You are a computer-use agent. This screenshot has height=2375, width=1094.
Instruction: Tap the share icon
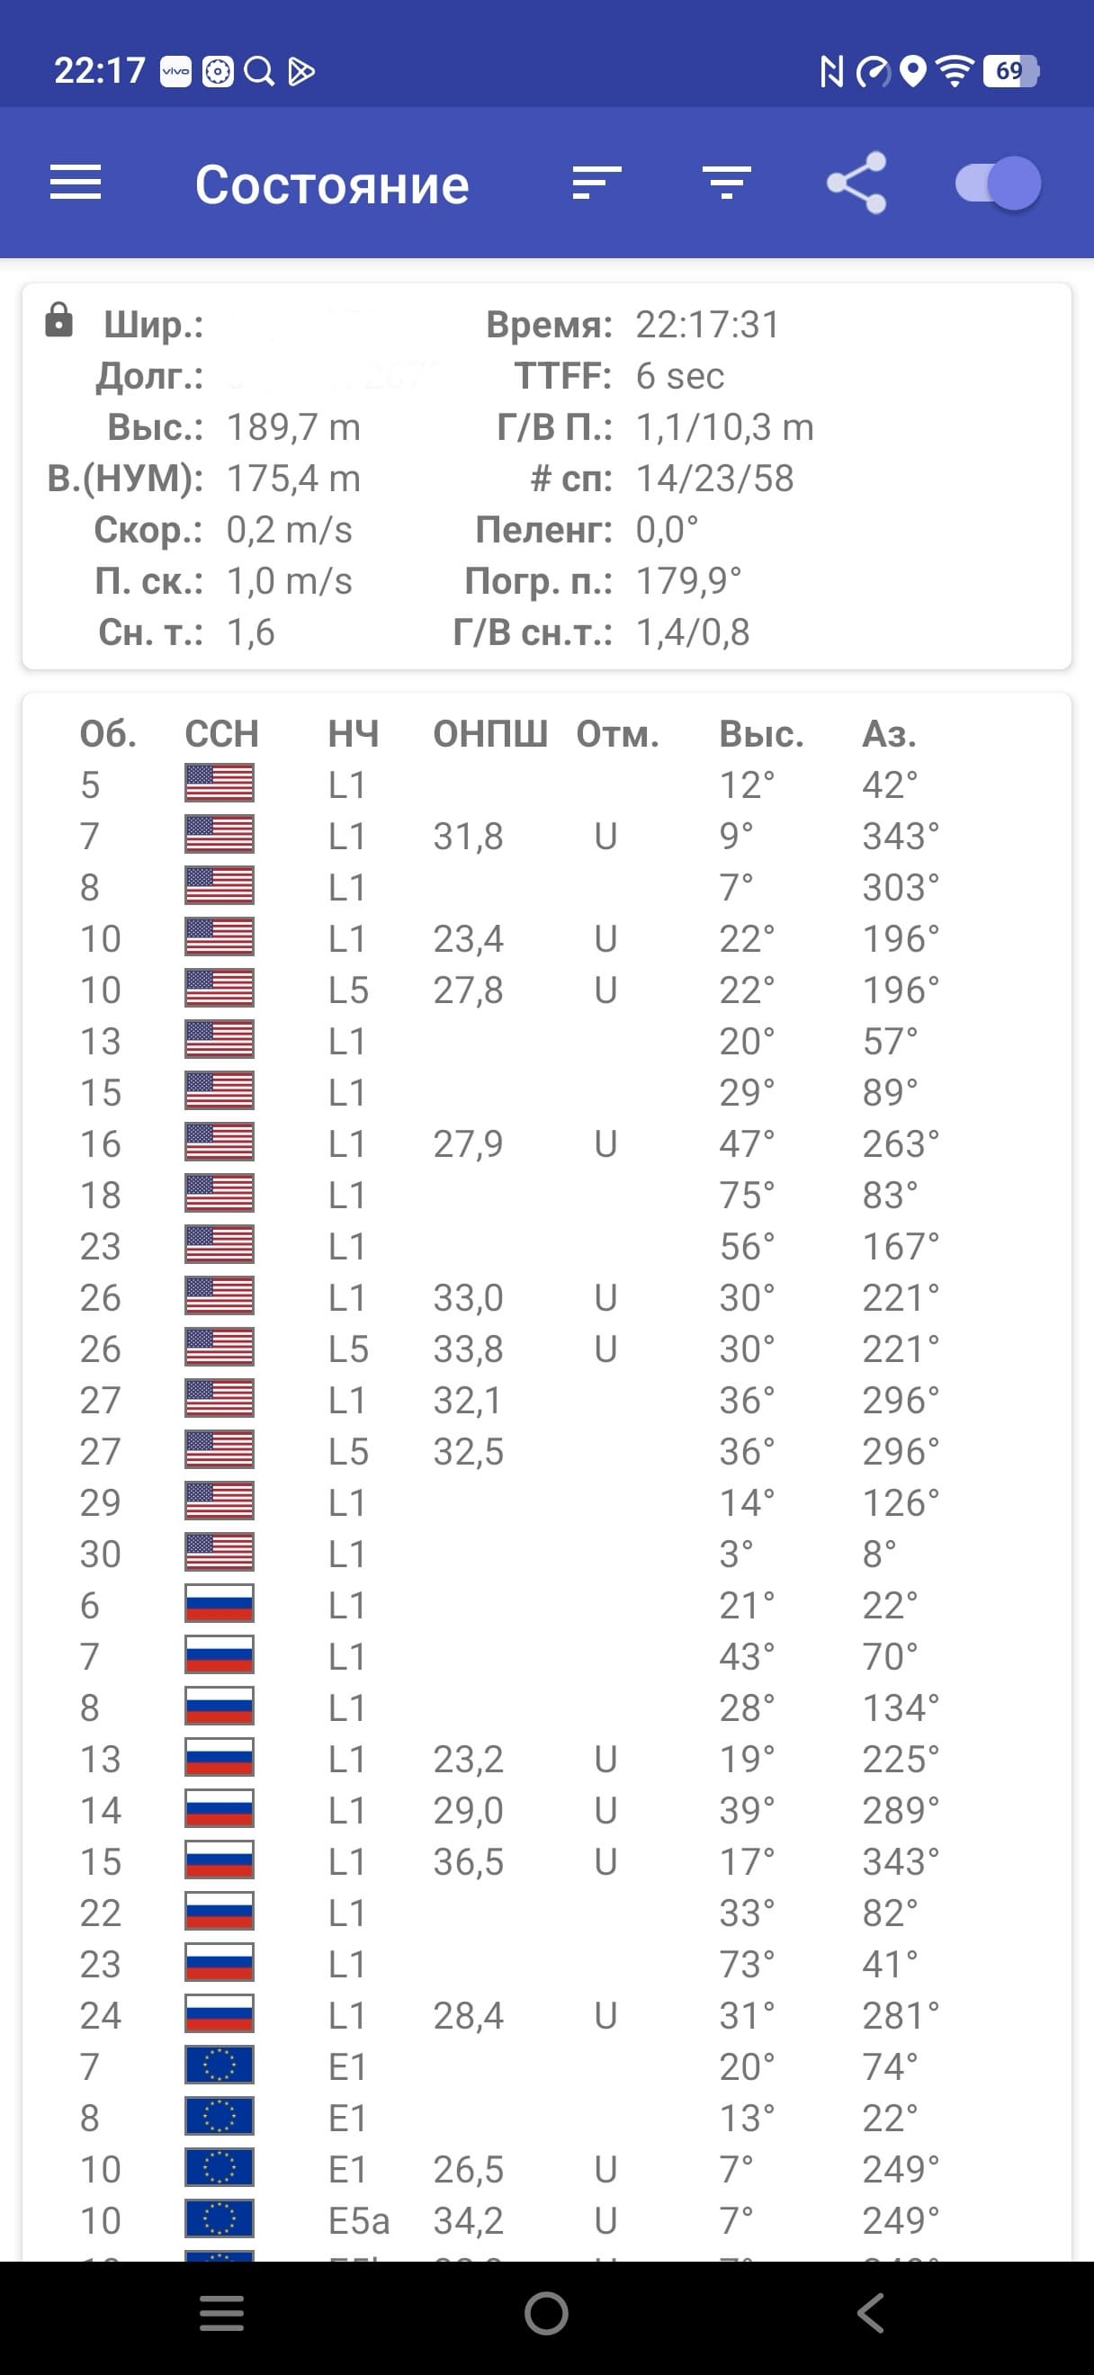pyautogui.click(x=856, y=183)
